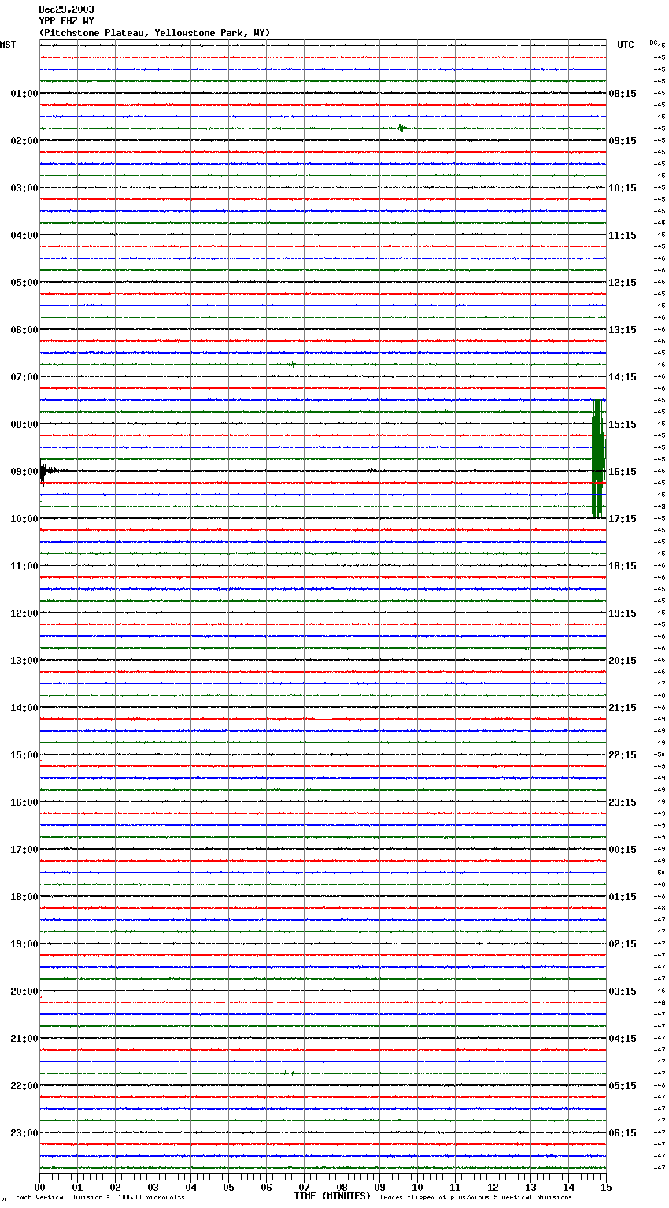Screen dimensions: 669x1208
Task: Select the 06:00 MST time label
Action: (x=24, y=330)
